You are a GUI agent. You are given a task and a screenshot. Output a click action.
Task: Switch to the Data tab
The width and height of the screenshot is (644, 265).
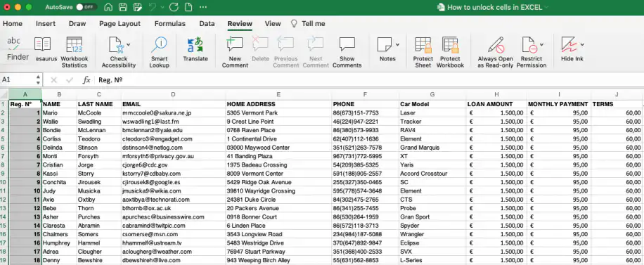207,24
